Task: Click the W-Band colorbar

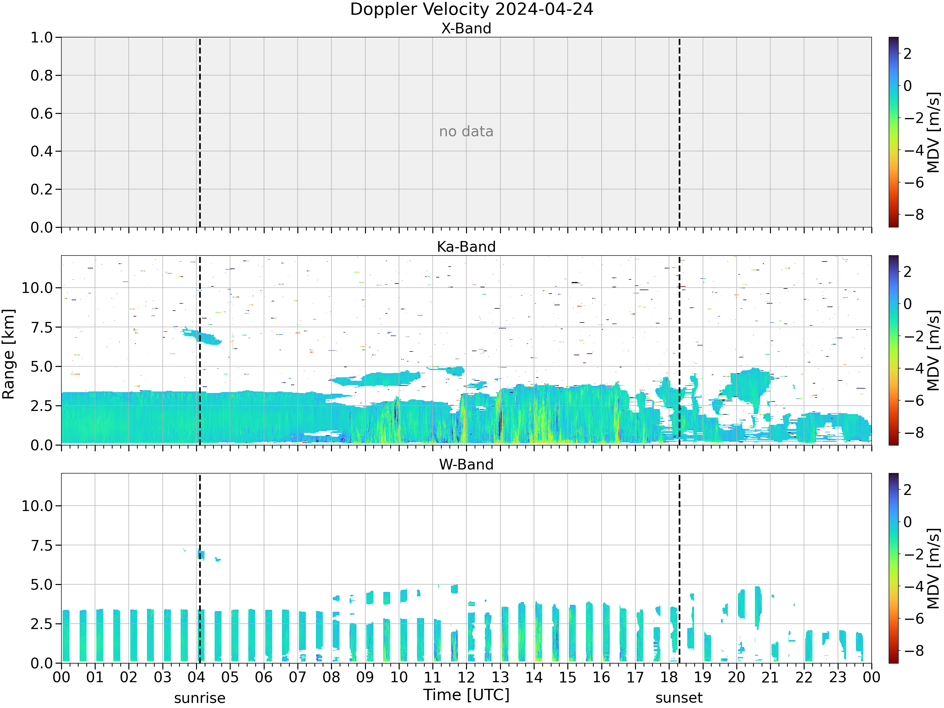Action: pos(894,568)
